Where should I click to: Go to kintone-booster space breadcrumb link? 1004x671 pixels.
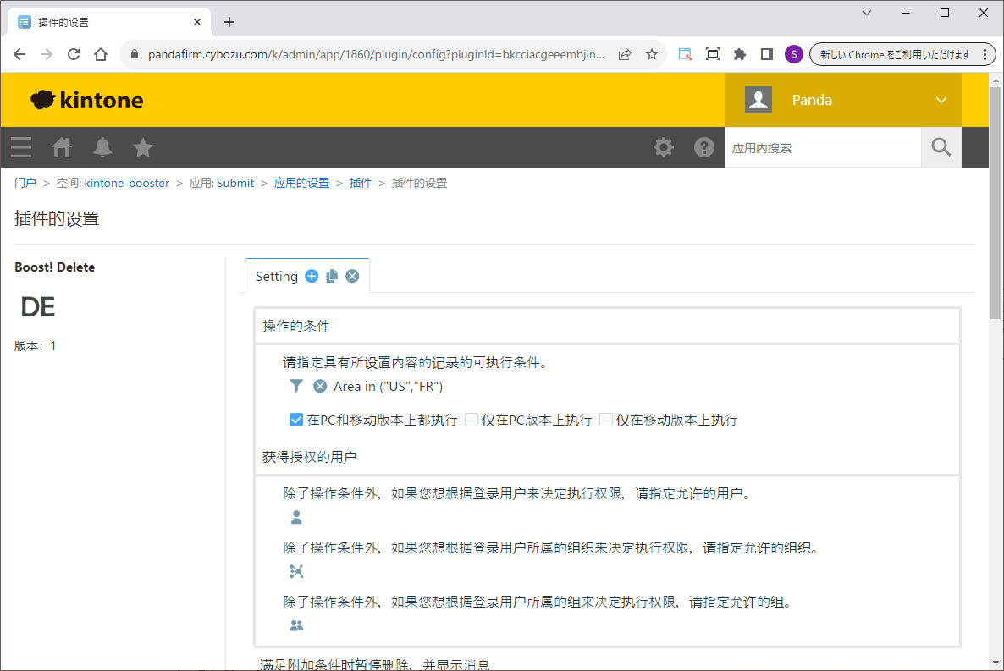tap(126, 183)
